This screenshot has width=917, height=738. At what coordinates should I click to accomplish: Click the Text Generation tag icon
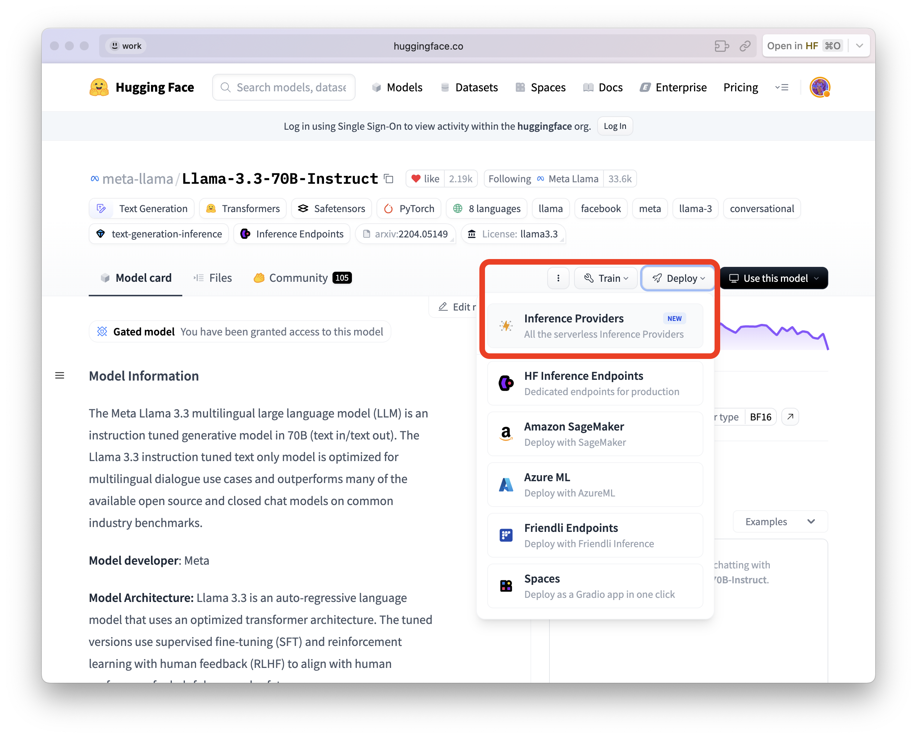101,208
